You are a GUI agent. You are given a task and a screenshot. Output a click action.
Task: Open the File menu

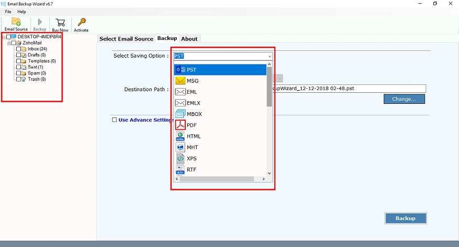click(8, 12)
